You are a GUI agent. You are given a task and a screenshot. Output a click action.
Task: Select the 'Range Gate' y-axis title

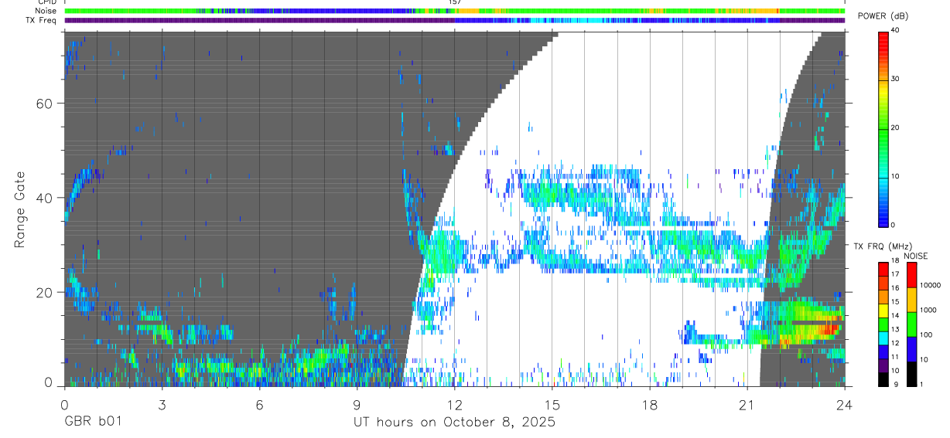pyautogui.click(x=21, y=209)
